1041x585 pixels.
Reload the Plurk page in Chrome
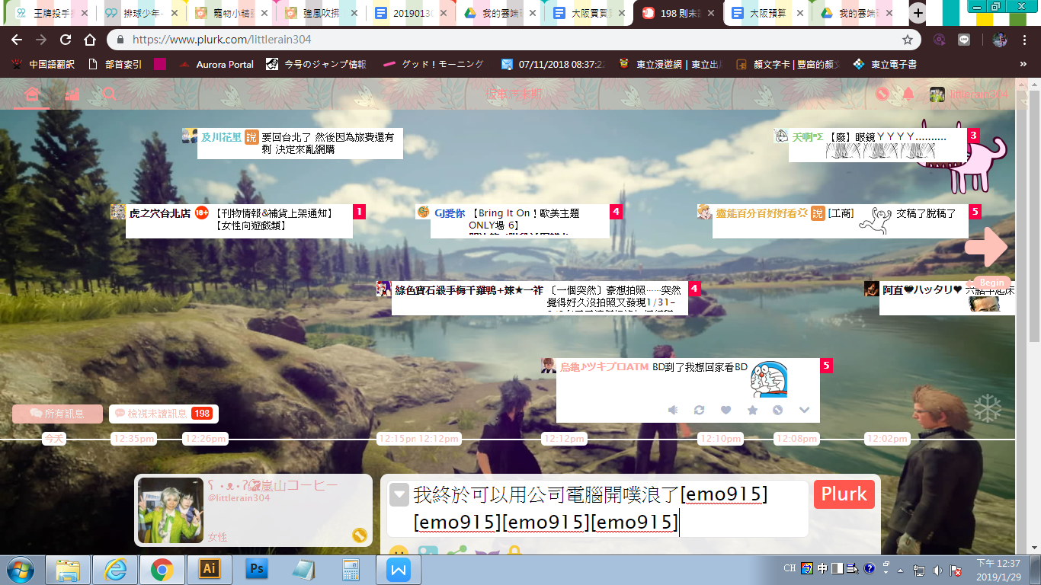(66, 40)
